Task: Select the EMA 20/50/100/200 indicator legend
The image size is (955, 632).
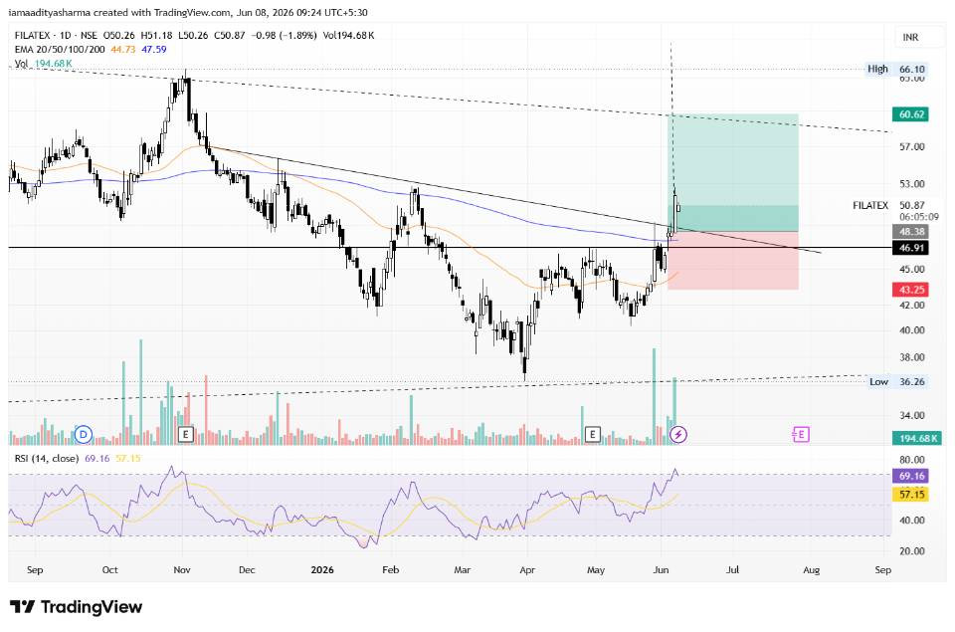Action: [60, 50]
